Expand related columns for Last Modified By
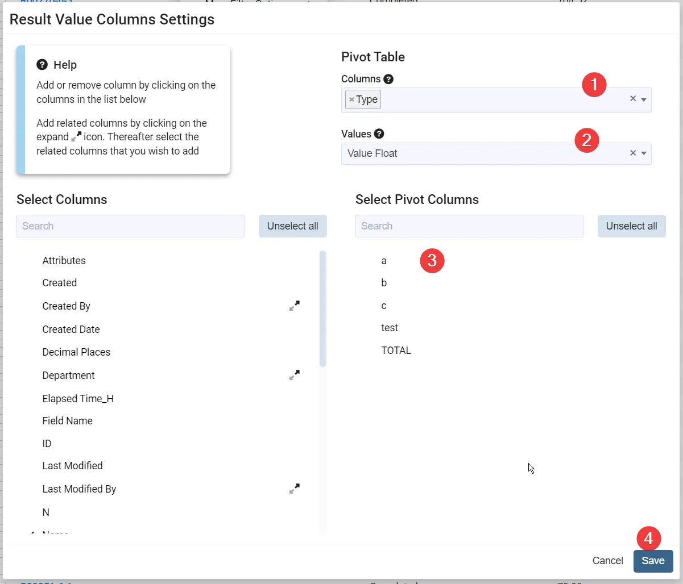 tap(295, 489)
